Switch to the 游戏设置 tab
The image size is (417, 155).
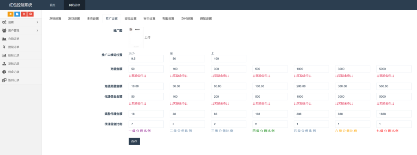click(74, 19)
